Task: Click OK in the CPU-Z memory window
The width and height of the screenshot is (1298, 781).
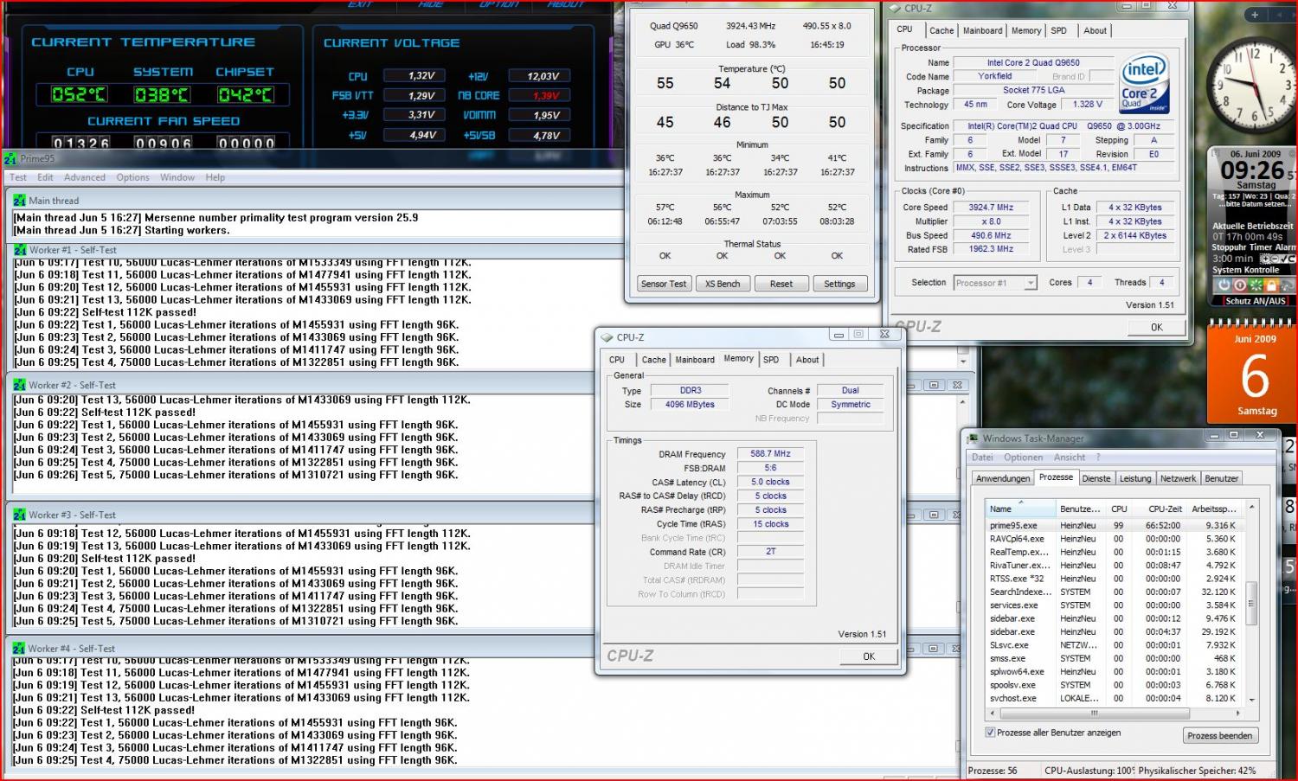Action: tap(869, 656)
